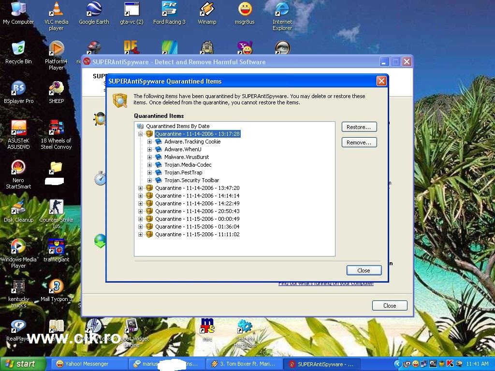Select the RealPlayer desktop icon
This screenshot has height=371, width=495.
coord(18,330)
